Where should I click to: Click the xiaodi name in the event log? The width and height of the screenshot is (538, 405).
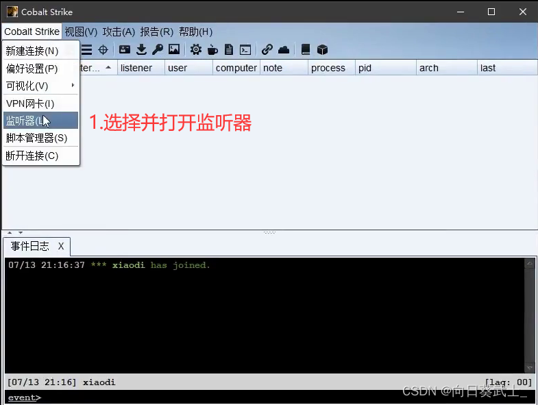(128, 265)
